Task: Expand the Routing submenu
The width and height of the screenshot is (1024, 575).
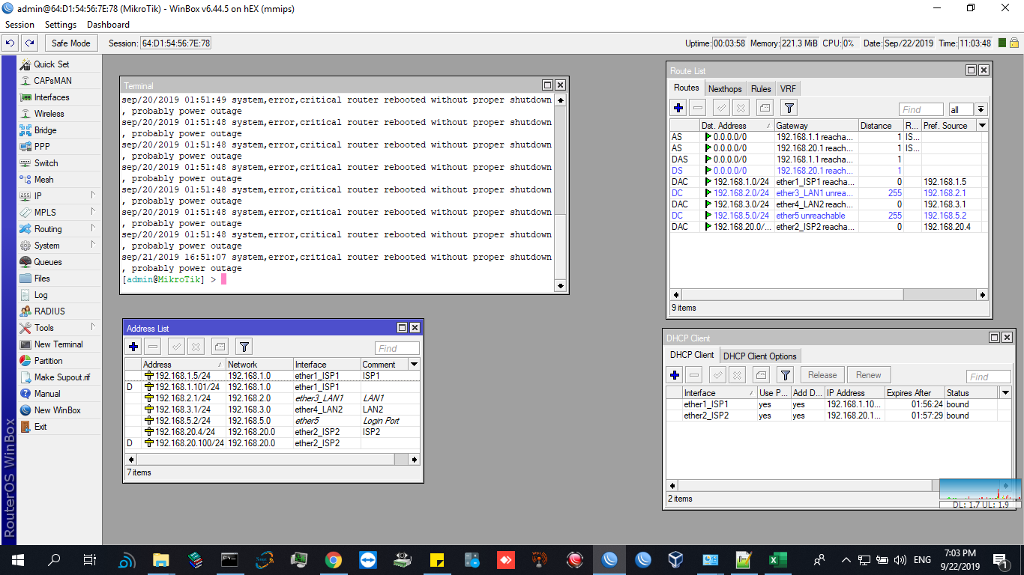Action: click(x=58, y=229)
